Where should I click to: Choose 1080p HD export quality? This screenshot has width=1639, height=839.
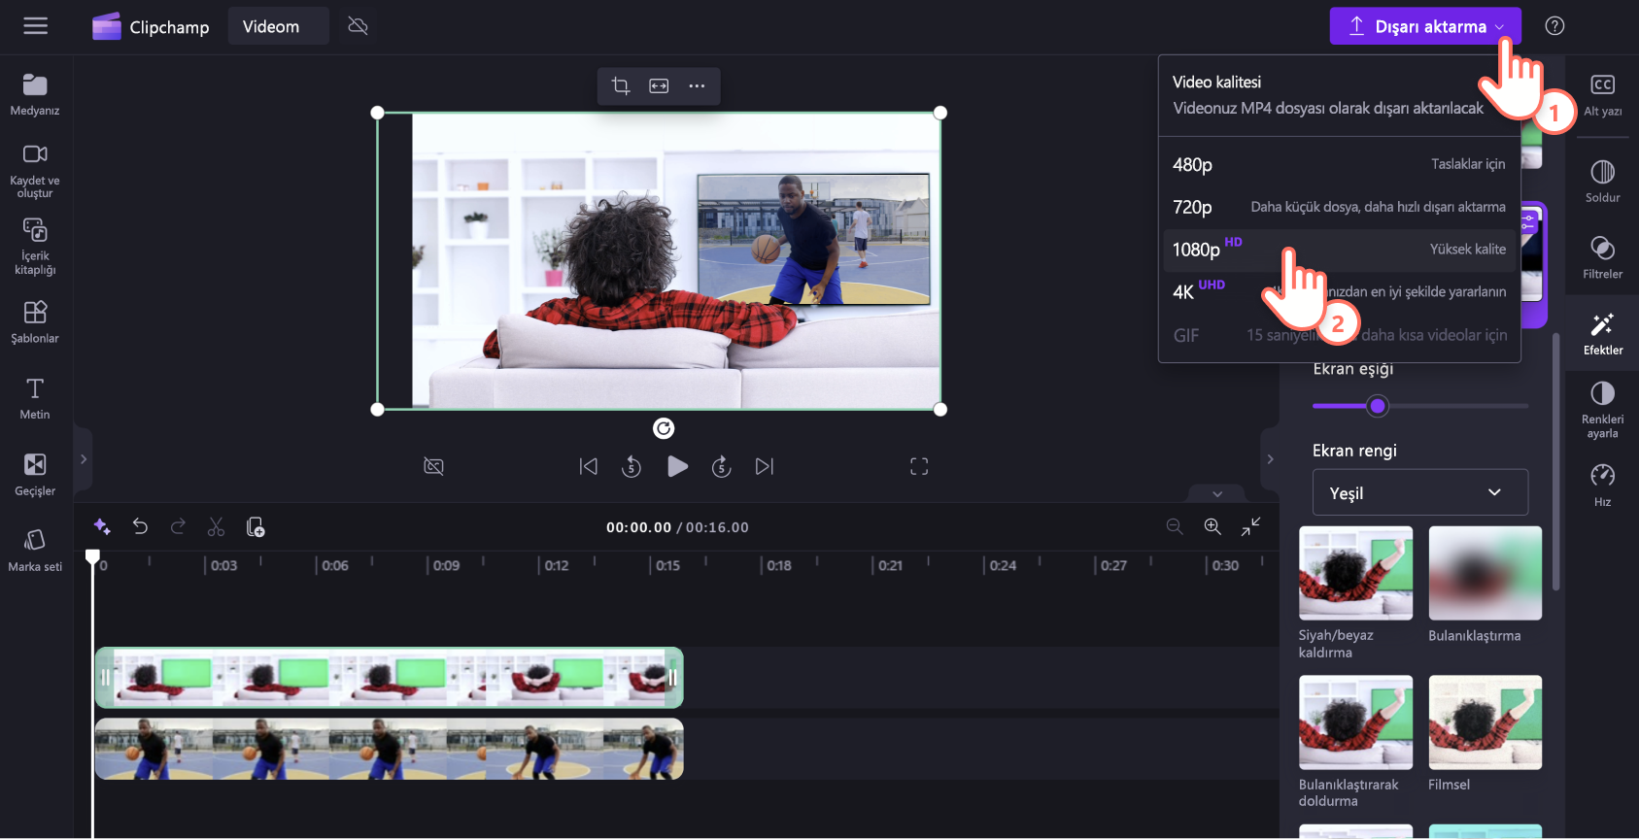coord(1339,250)
